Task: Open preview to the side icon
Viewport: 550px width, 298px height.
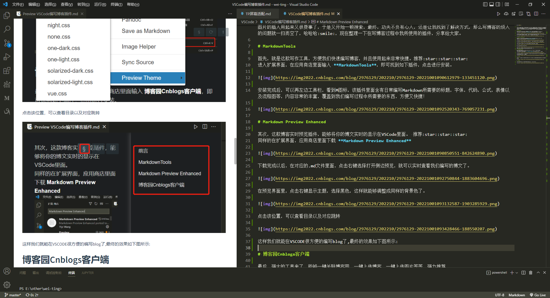Action: (521, 14)
